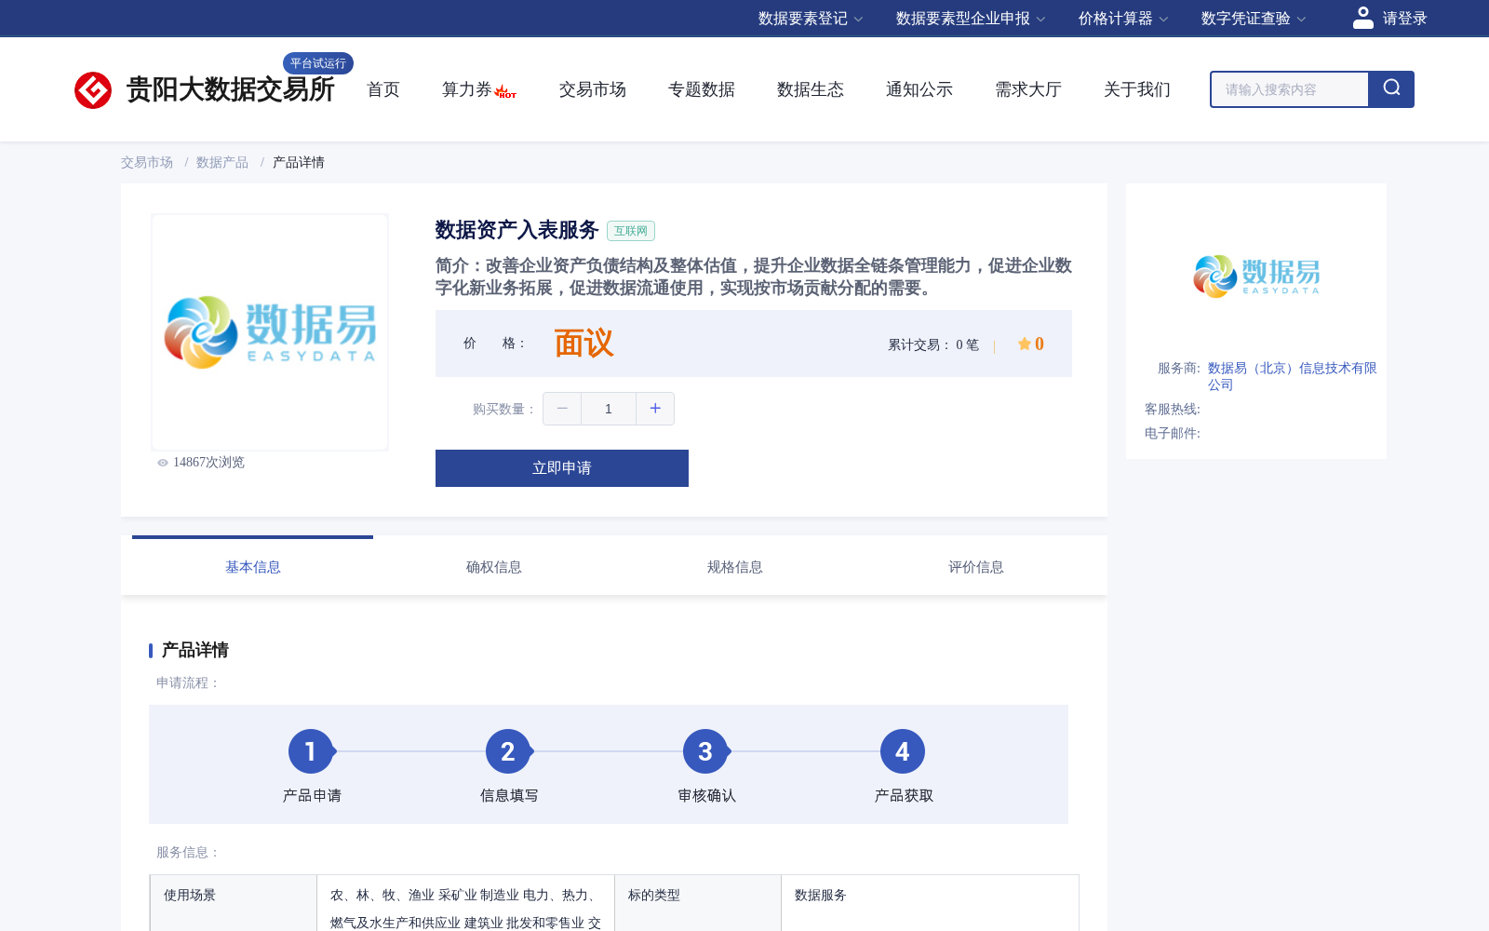Screen dimensions: 1489x931
Task: Click step 3 circle 审核确认
Action: coord(705,751)
